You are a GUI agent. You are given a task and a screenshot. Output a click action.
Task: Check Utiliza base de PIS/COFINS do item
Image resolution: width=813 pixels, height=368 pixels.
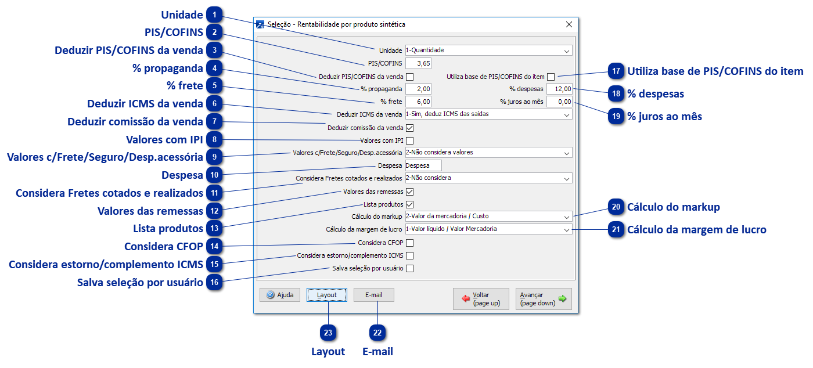coord(551,77)
